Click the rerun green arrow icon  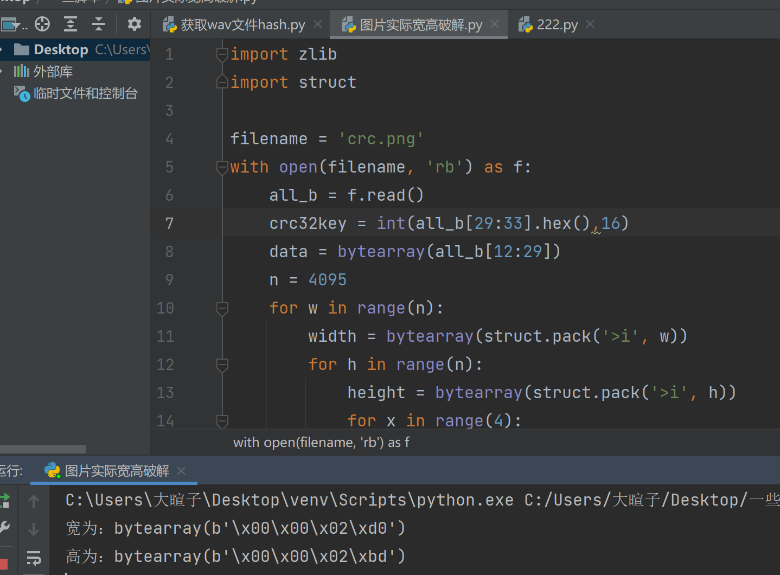coord(4,500)
